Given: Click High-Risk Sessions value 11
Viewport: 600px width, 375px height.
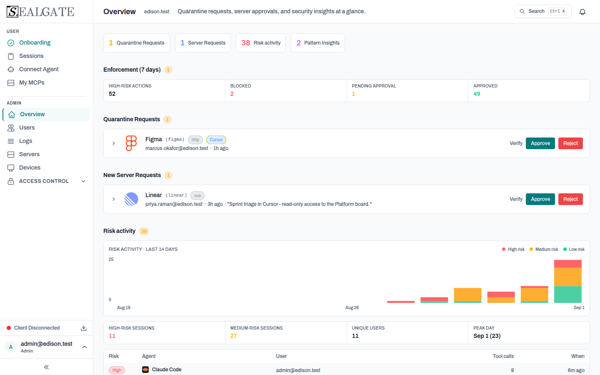Looking at the screenshot, I should coord(112,336).
